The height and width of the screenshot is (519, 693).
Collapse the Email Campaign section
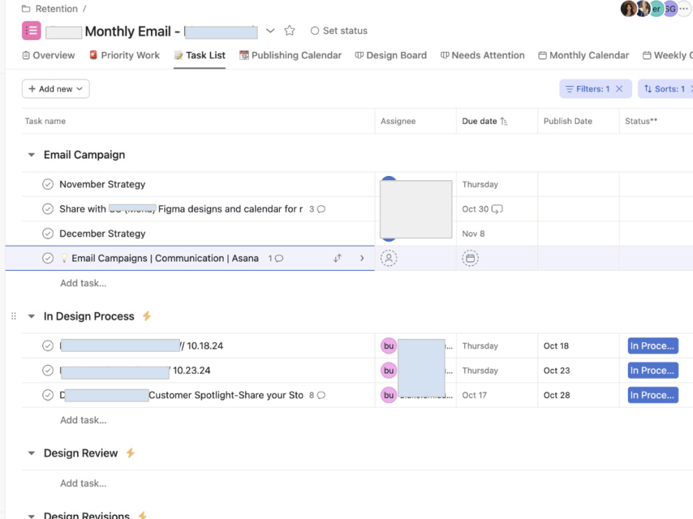pos(31,155)
